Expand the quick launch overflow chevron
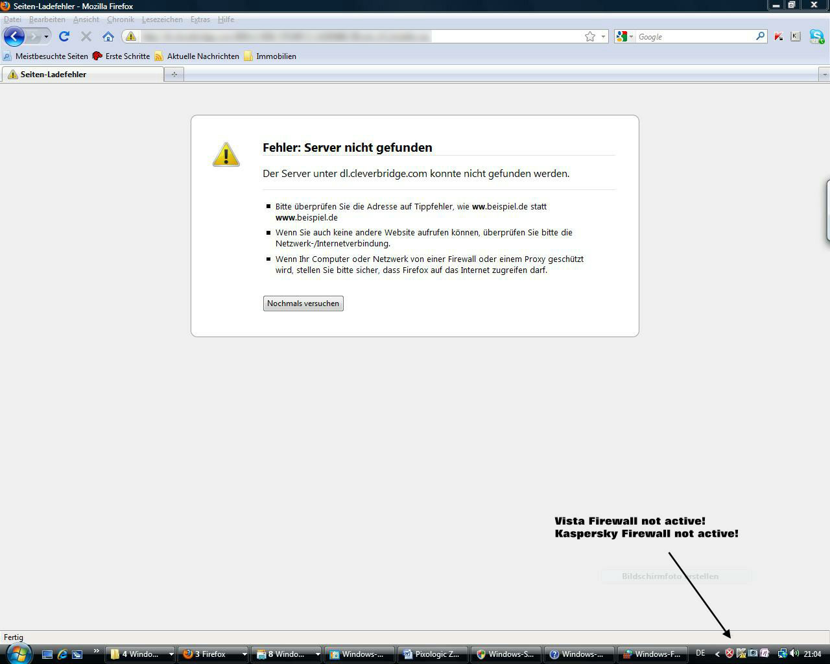Viewport: 830px width, 664px height. click(x=97, y=651)
